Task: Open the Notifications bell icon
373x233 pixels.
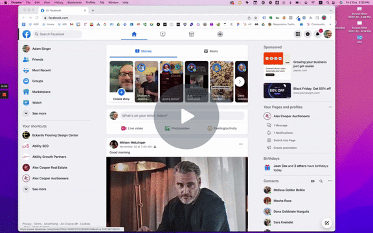Action: (x=317, y=34)
